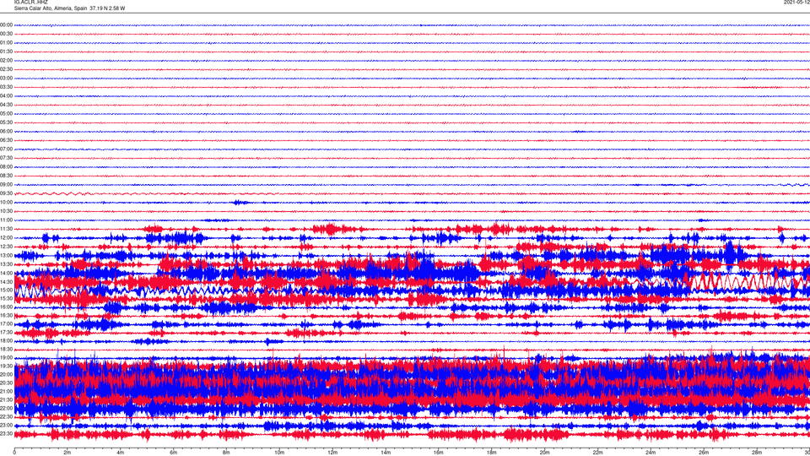Image resolution: width=810 pixels, height=456 pixels.
Task: Select the 10:30 time label
Action: [6, 211]
